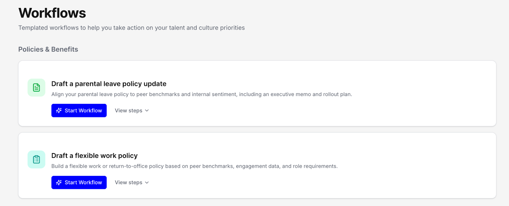Click the teal clipboard icon for flexible work
The image size is (509, 206).
(x=37, y=159)
